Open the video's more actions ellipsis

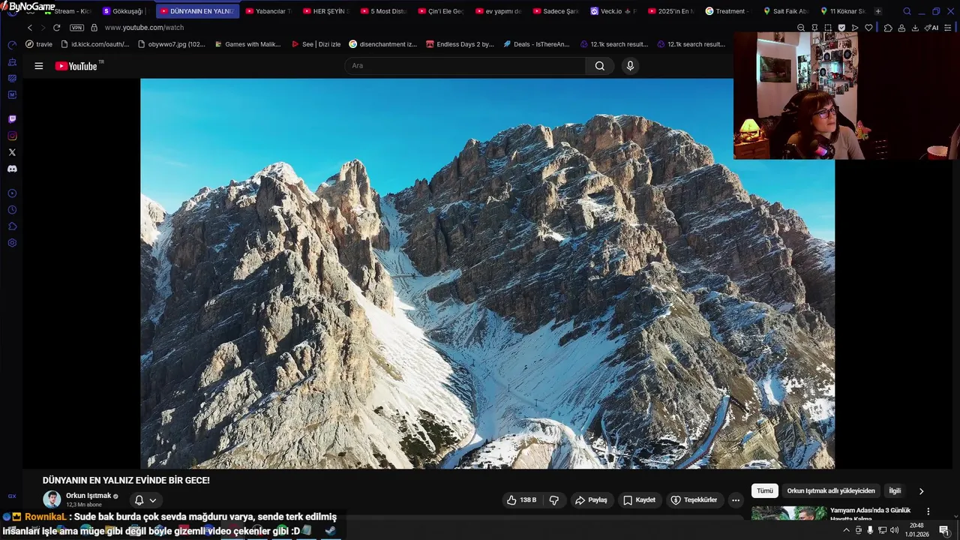[x=736, y=500]
